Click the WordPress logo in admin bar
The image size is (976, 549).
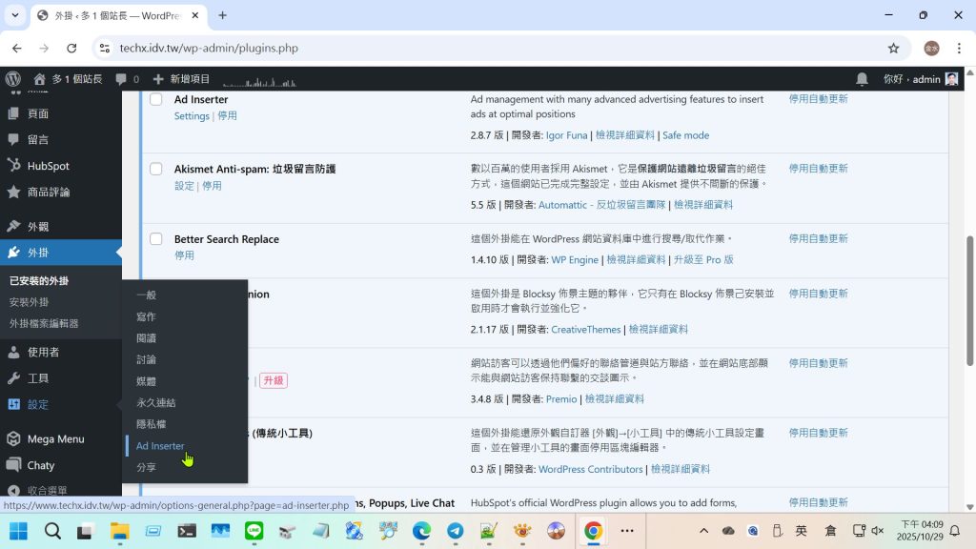coord(12,79)
